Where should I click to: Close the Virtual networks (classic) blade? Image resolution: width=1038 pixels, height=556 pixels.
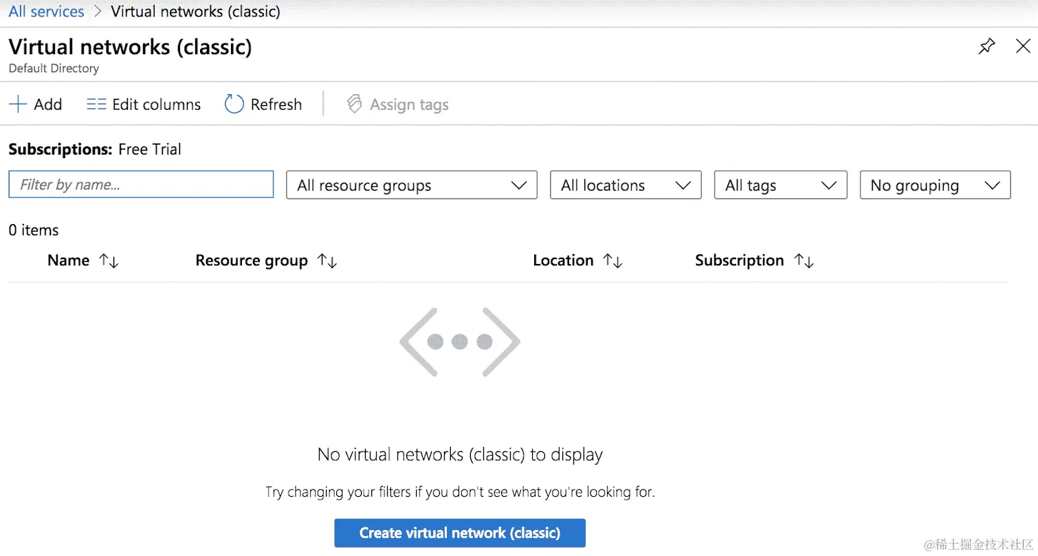1023,46
